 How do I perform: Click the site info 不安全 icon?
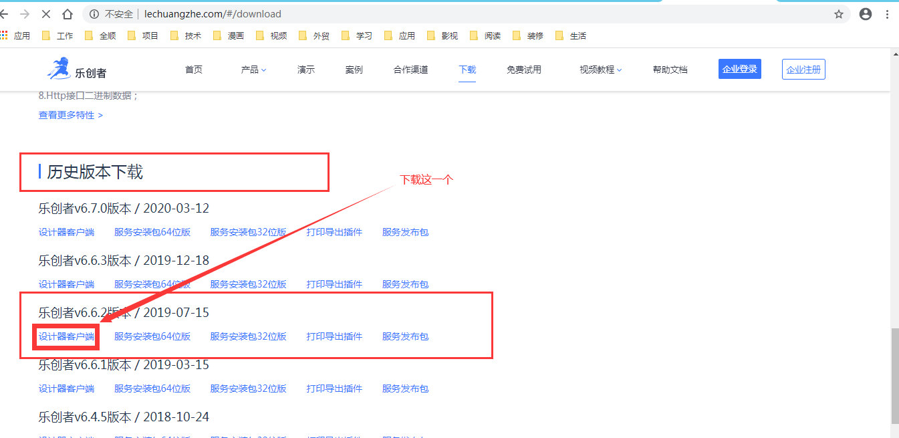click(94, 14)
